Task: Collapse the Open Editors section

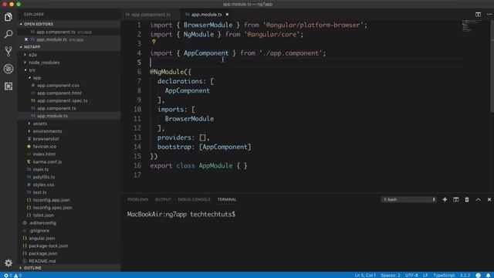Action: [69, 24]
